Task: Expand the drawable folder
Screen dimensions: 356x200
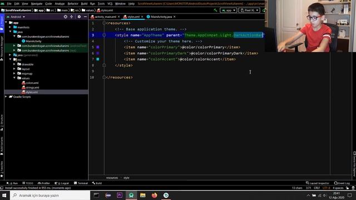Action: [x=14, y=64]
